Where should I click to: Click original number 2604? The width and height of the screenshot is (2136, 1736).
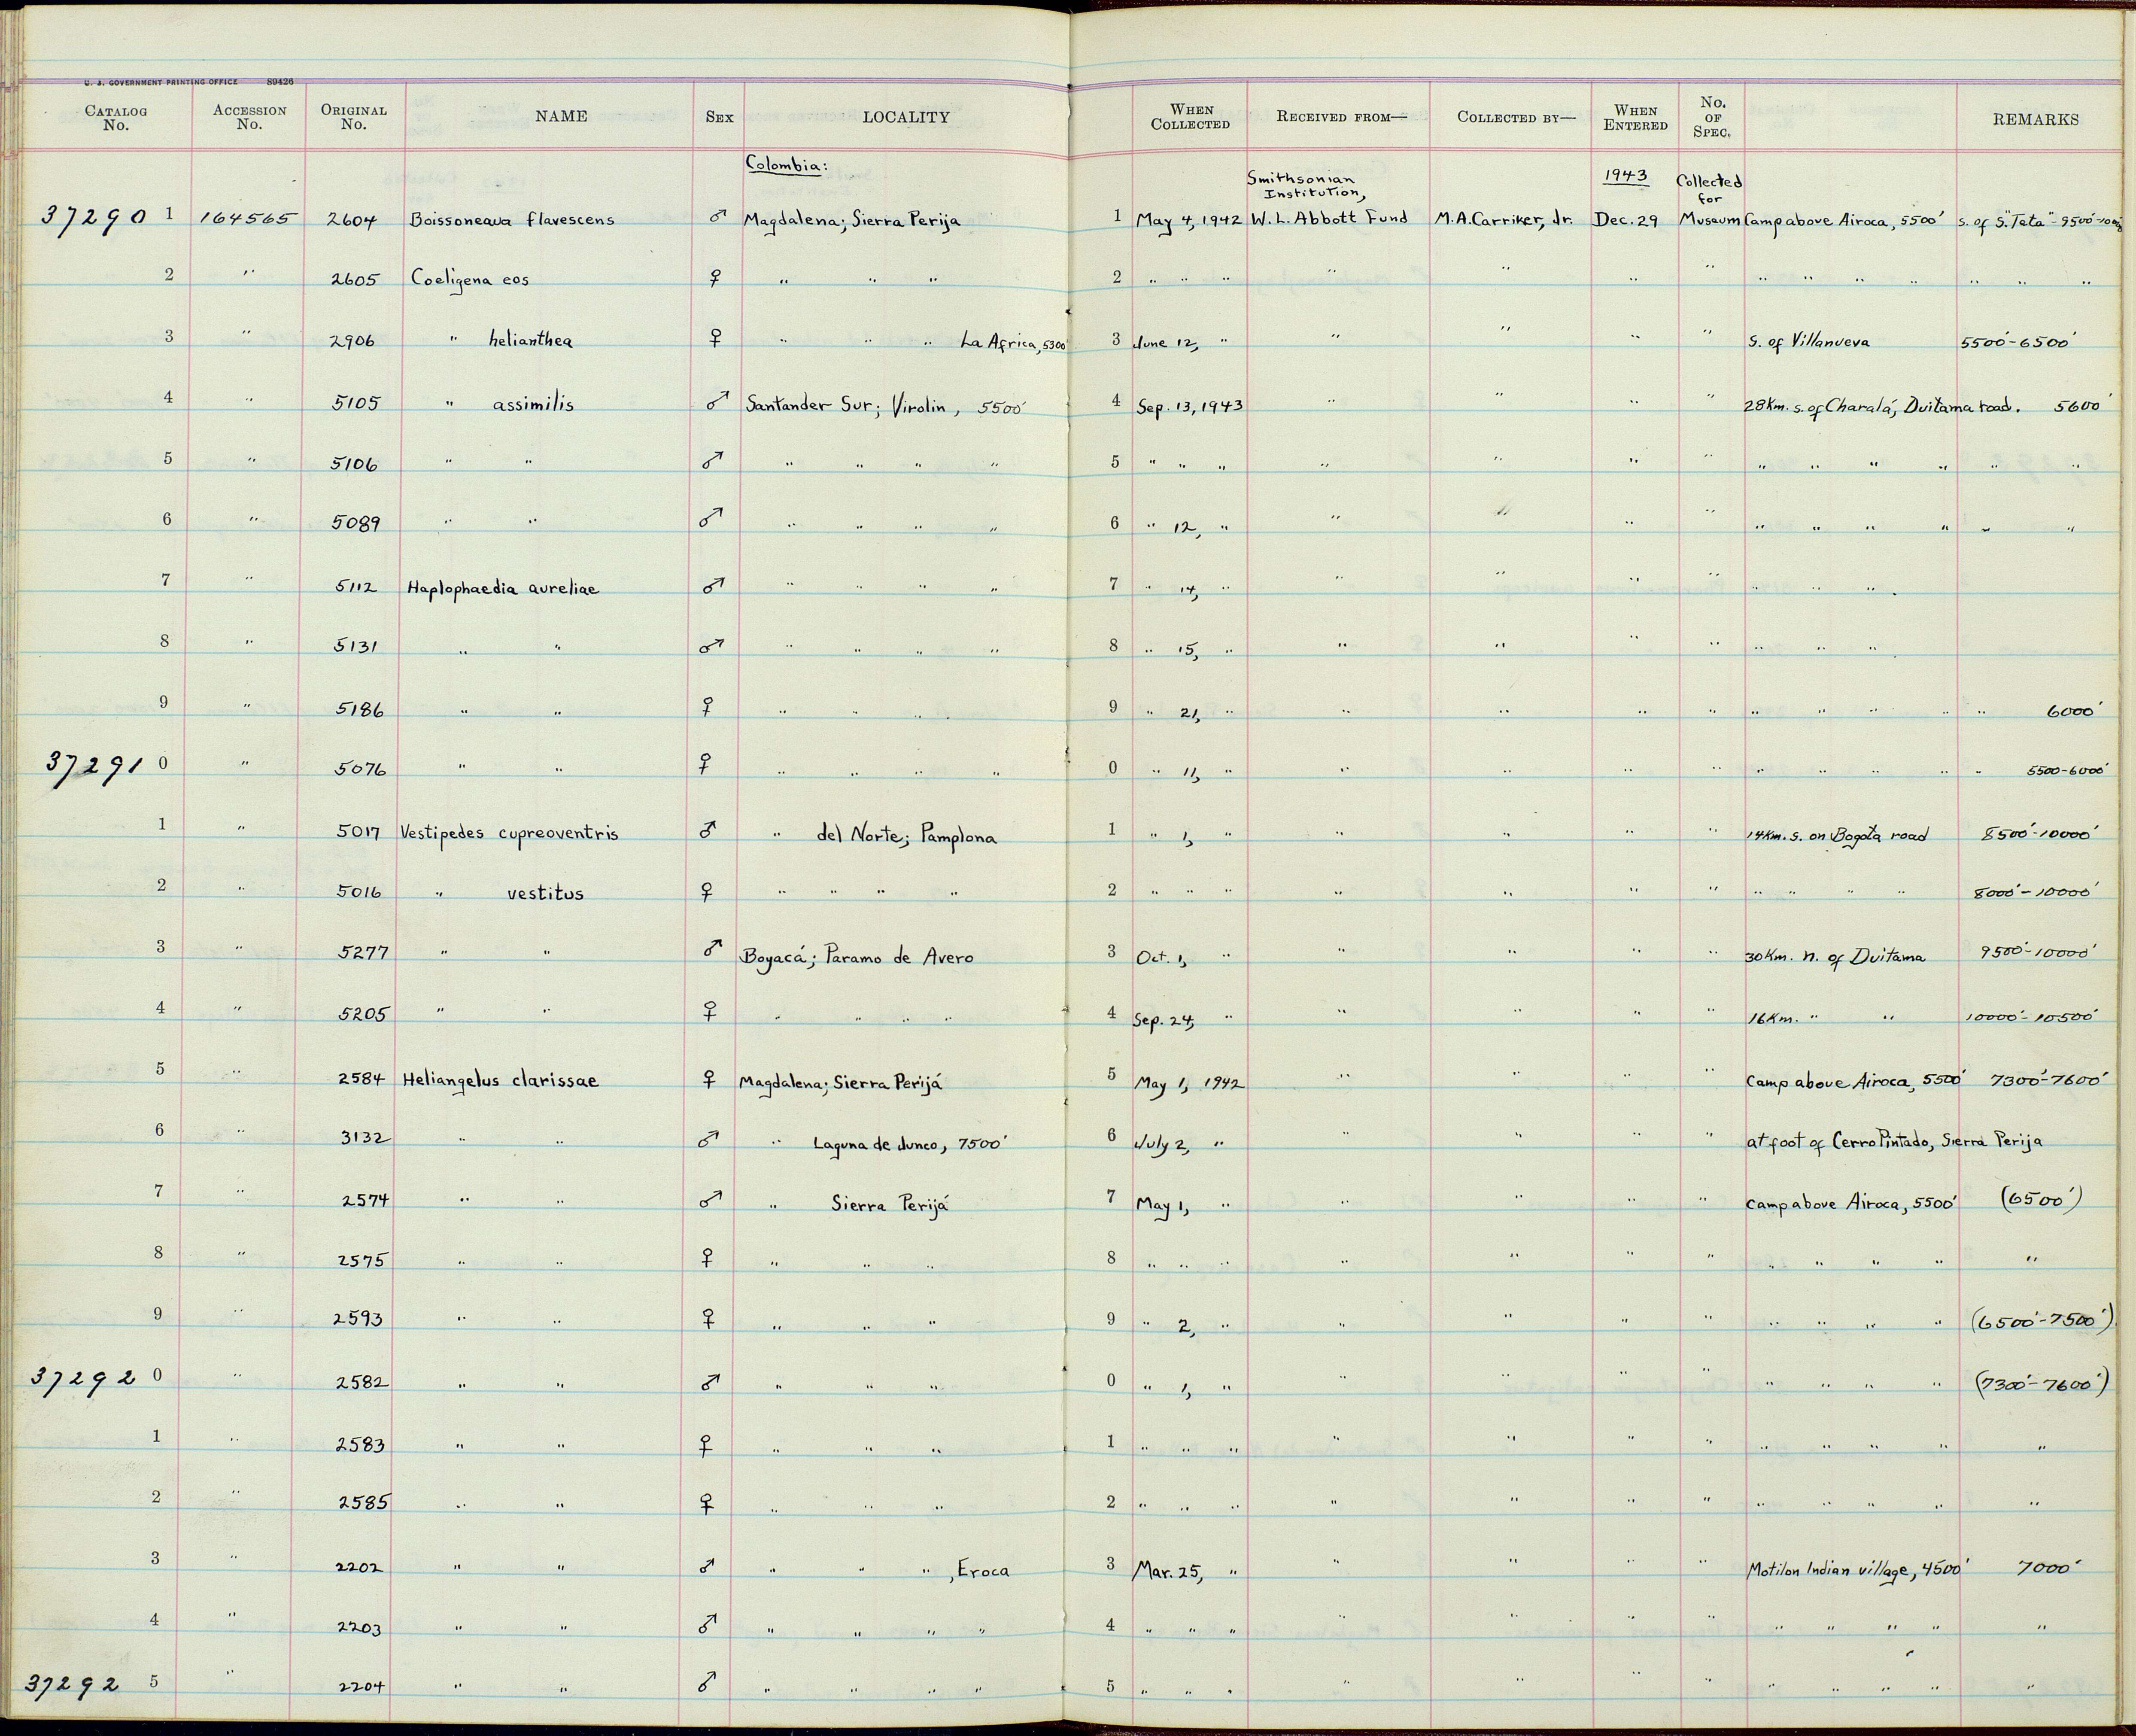point(352,220)
